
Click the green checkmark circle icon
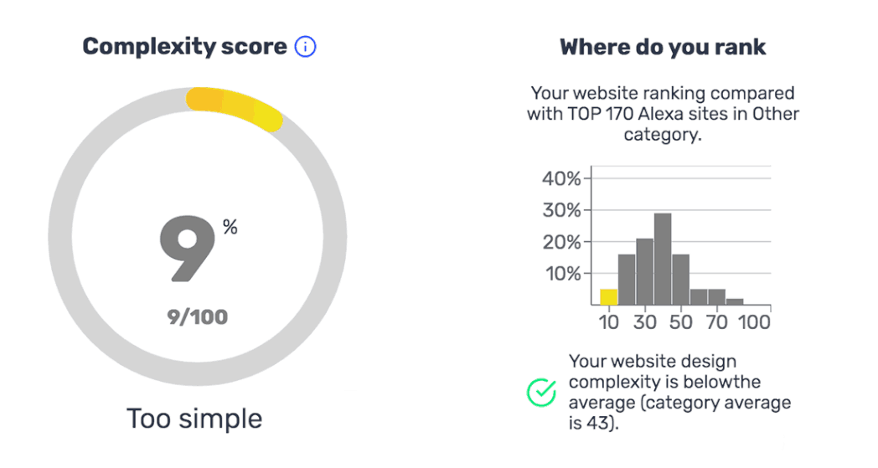[x=541, y=392]
